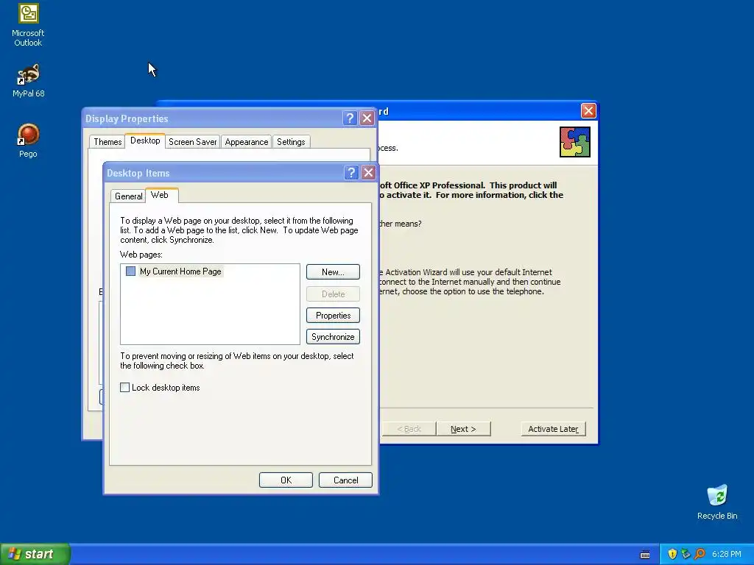Image resolution: width=754 pixels, height=565 pixels.
Task: Select the MyPal 68 desktop shortcut
Action: pyautogui.click(x=28, y=80)
